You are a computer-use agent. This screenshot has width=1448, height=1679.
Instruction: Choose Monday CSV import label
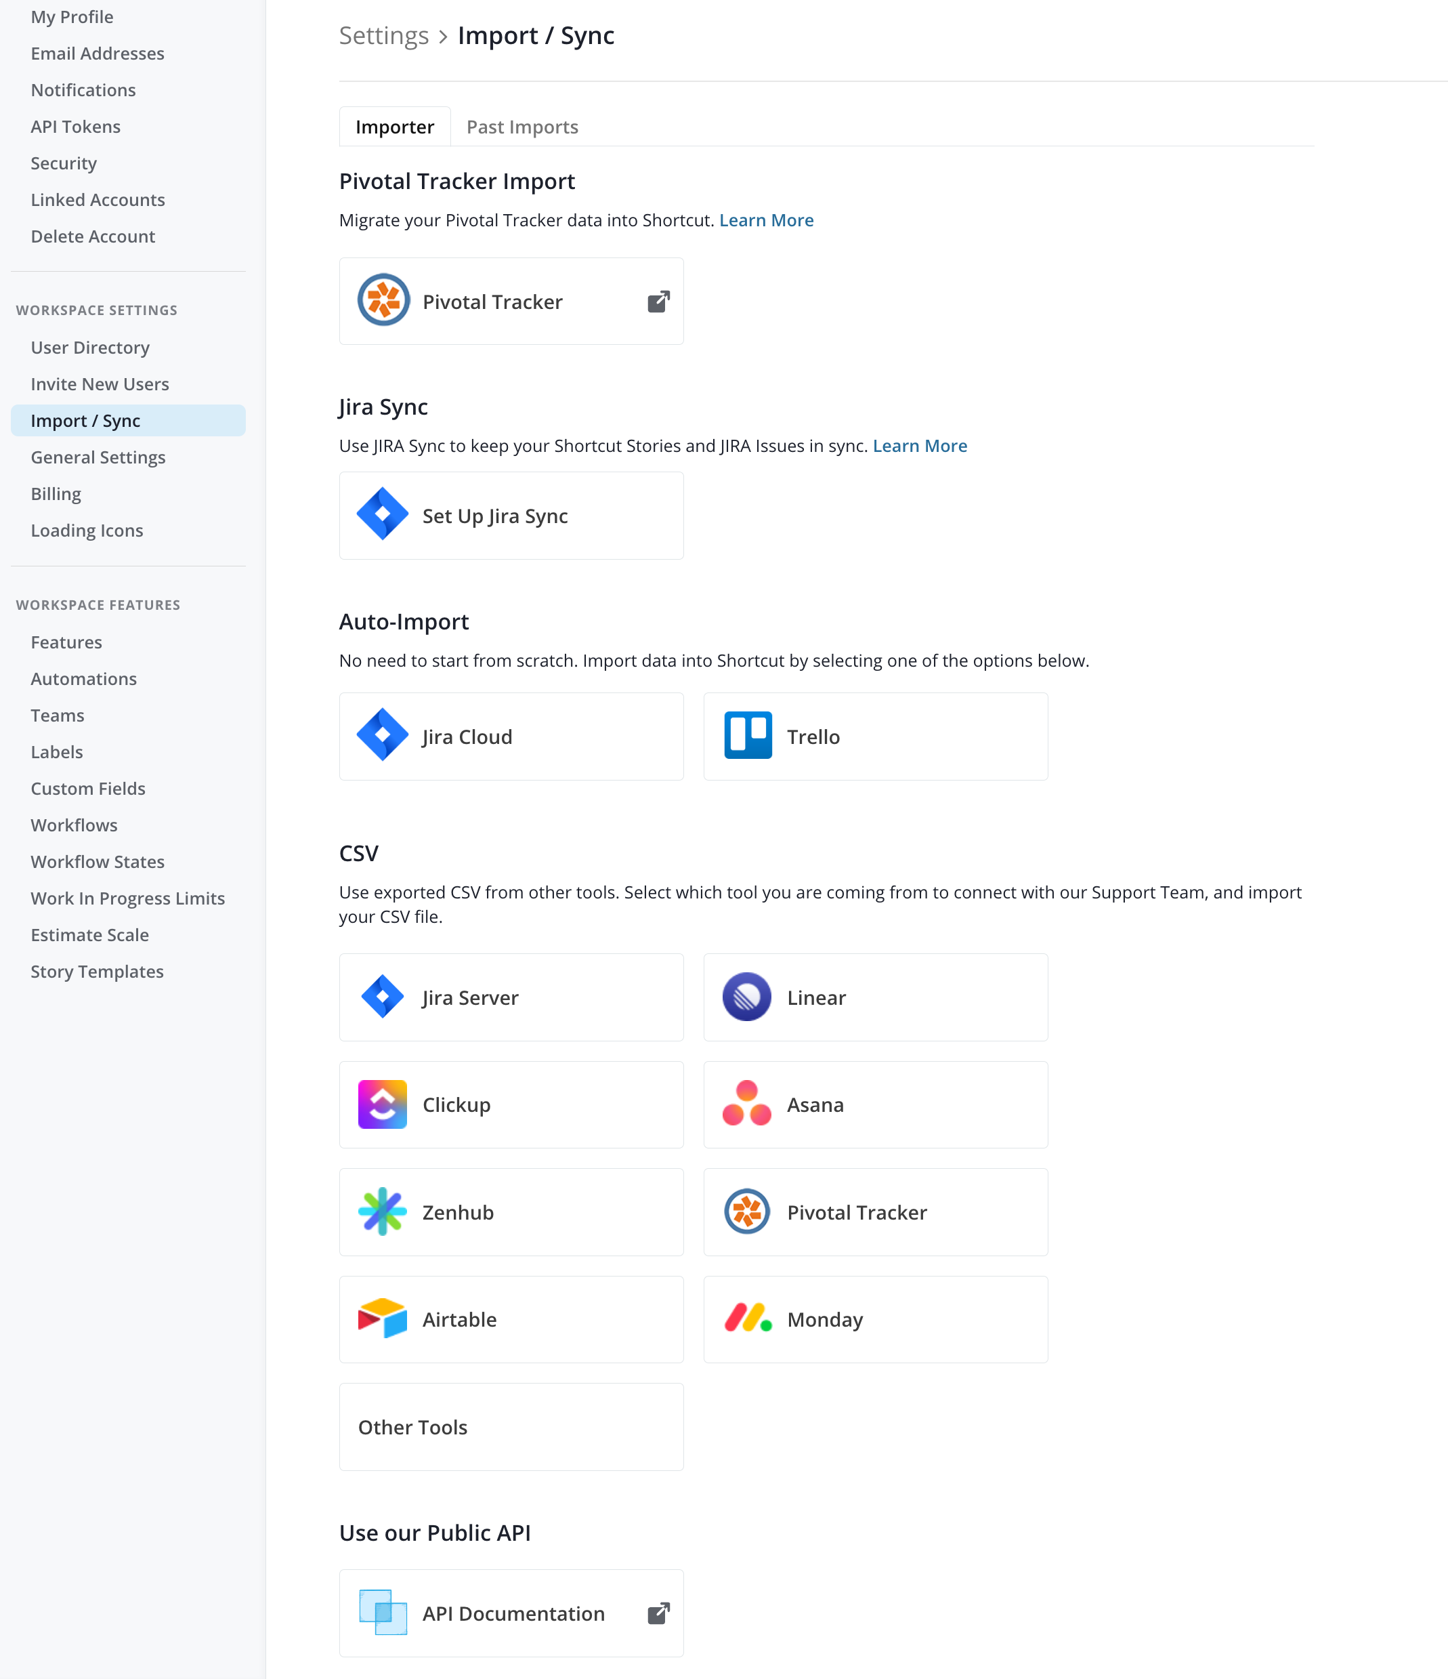point(825,1320)
